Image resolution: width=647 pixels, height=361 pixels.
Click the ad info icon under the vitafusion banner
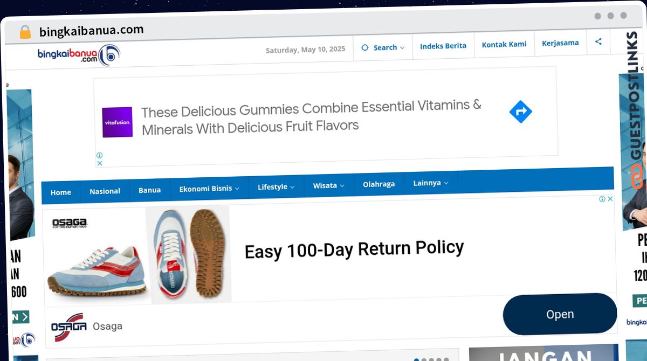tap(100, 155)
